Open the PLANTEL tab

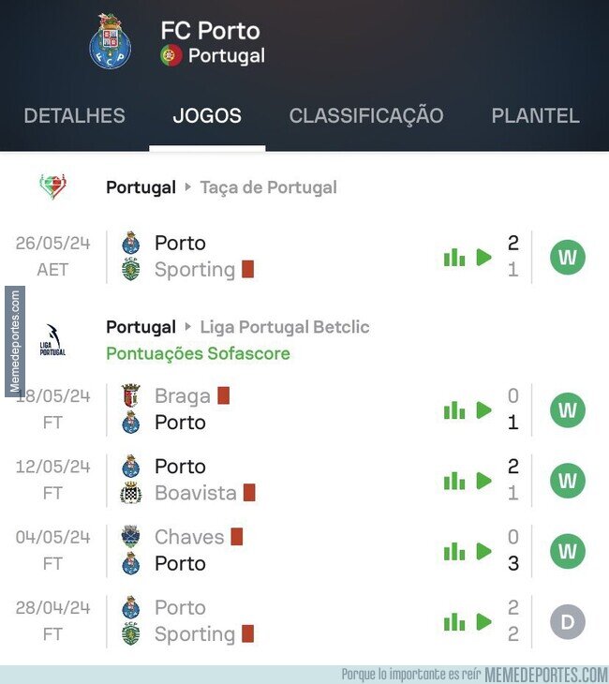(536, 115)
